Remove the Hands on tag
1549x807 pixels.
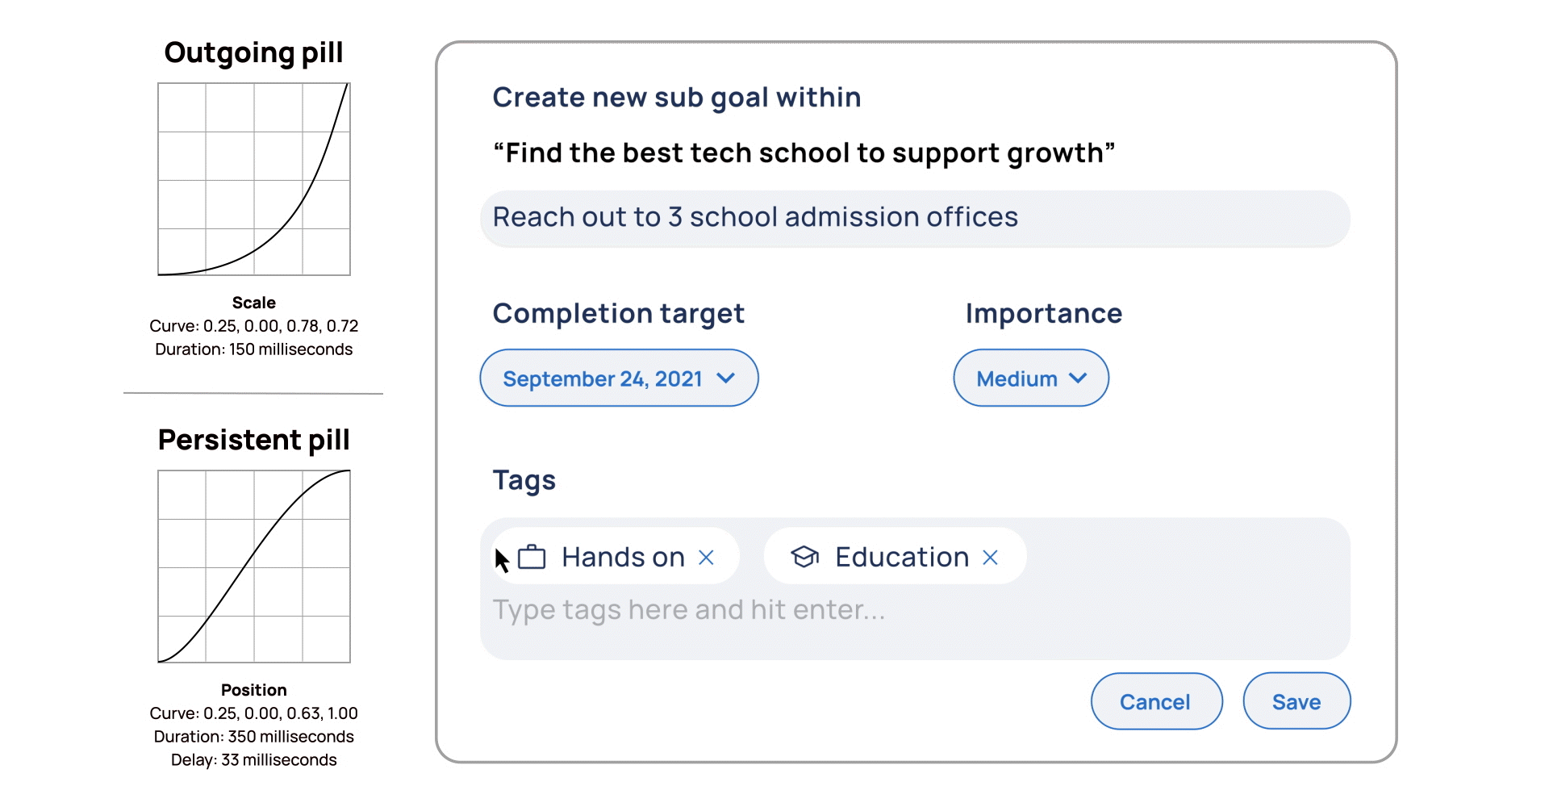tap(706, 558)
